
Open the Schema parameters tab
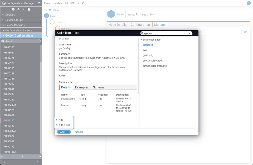click(99, 87)
